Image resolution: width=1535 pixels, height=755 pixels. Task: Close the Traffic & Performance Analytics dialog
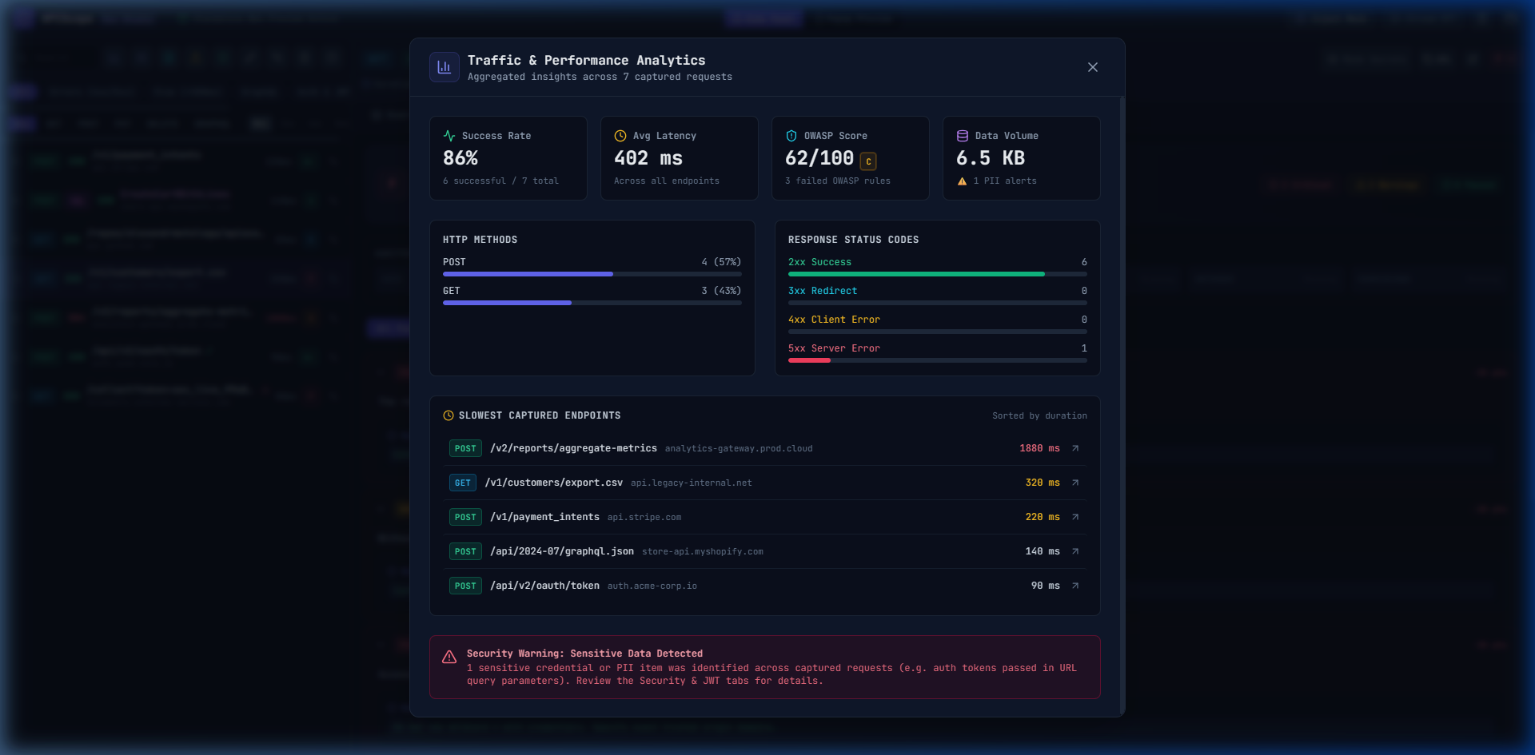[1093, 67]
